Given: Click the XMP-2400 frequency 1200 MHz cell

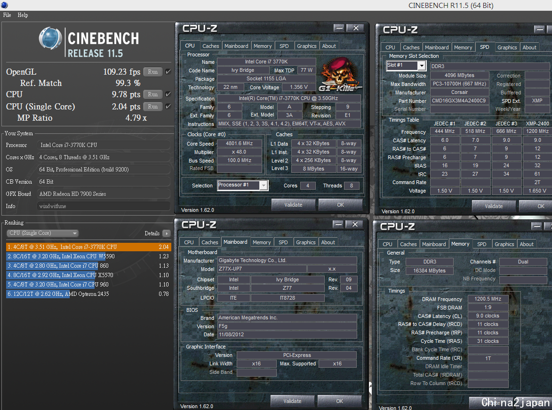Looking at the screenshot, I should click(x=537, y=132).
